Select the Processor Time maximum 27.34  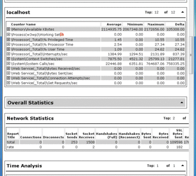click(x=160, y=44)
